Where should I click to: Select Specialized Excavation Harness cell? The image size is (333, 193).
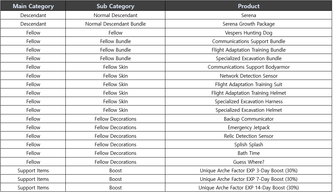pos(249,102)
